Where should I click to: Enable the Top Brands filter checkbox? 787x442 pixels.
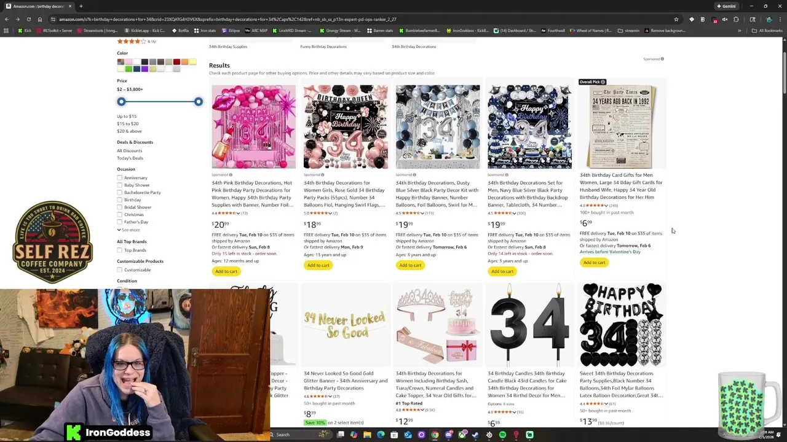coord(120,250)
